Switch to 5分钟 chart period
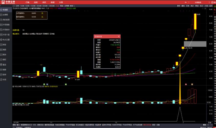The height and width of the screenshot is (128, 216). (27, 6)
